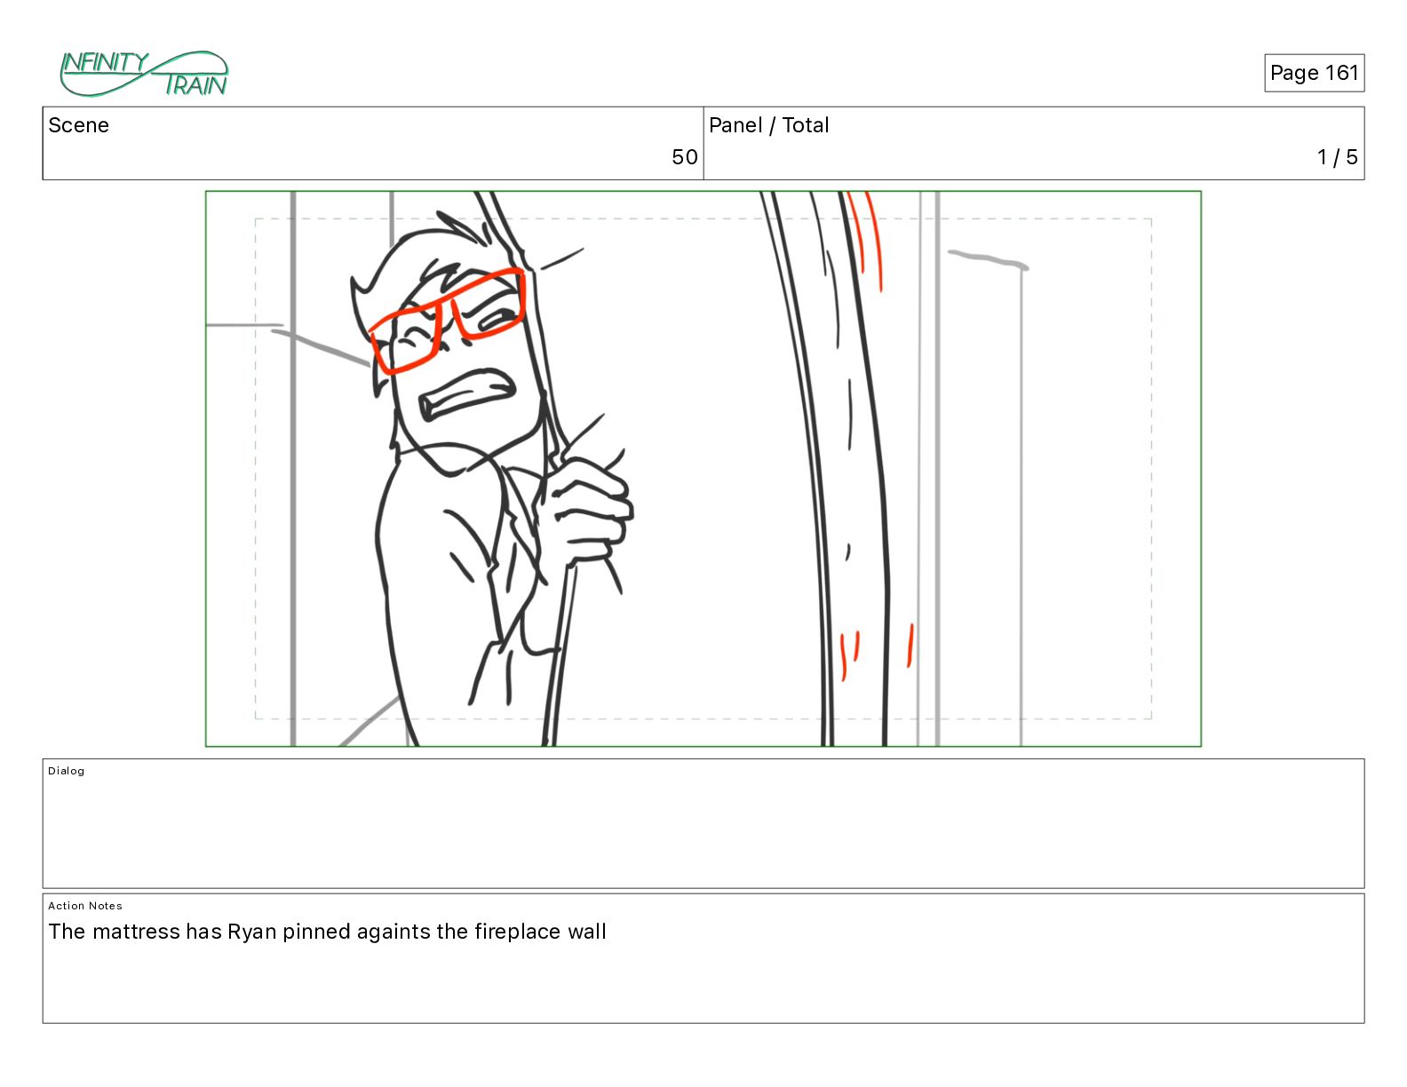
Task: Click the action note about the mattress
Action: tap(327, 932)
